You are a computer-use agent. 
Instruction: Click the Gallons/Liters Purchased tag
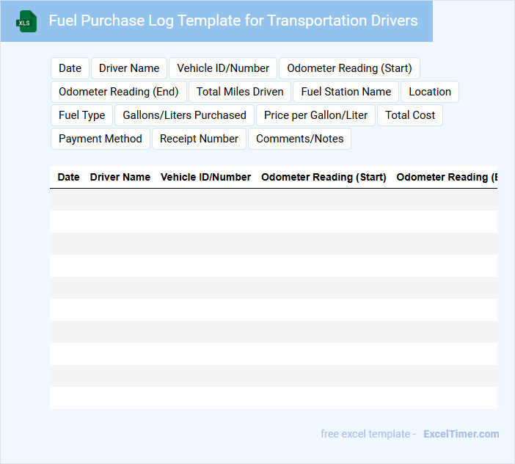pos(184,115)
